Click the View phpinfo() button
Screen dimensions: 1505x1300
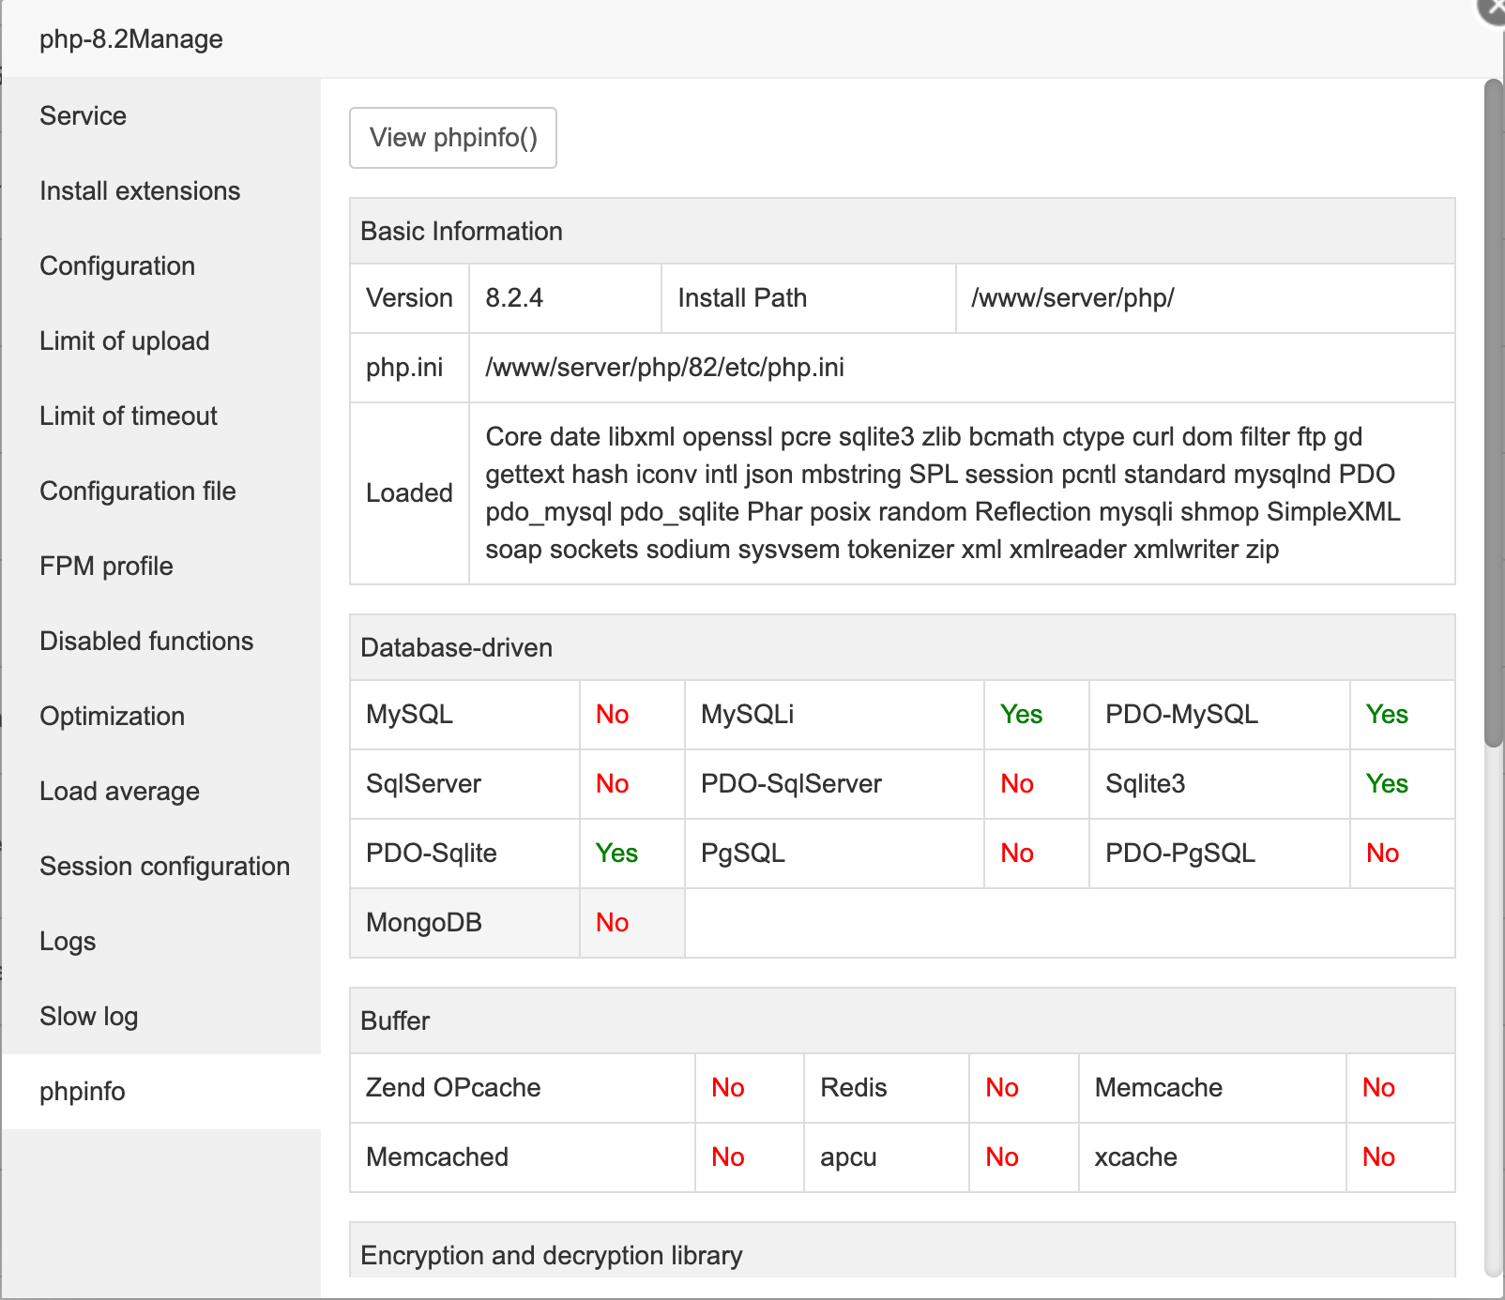pos(453,138)
